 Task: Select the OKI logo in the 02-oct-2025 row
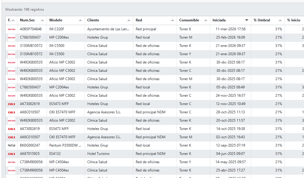tap(12, 137)
